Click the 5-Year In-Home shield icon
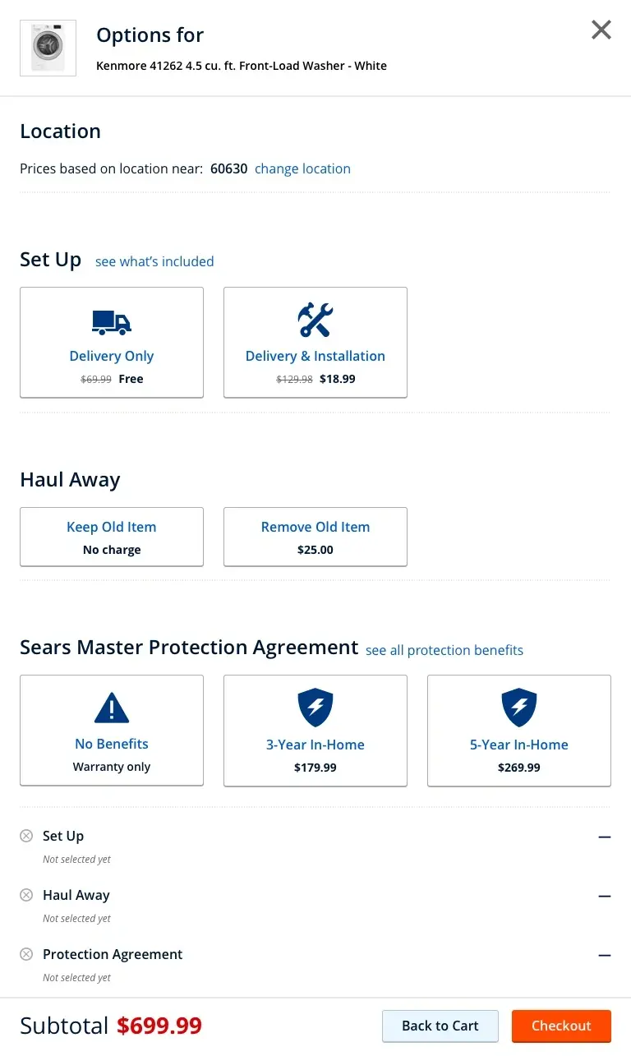The height and width of the screenshot is (1056, 631). 519,708
